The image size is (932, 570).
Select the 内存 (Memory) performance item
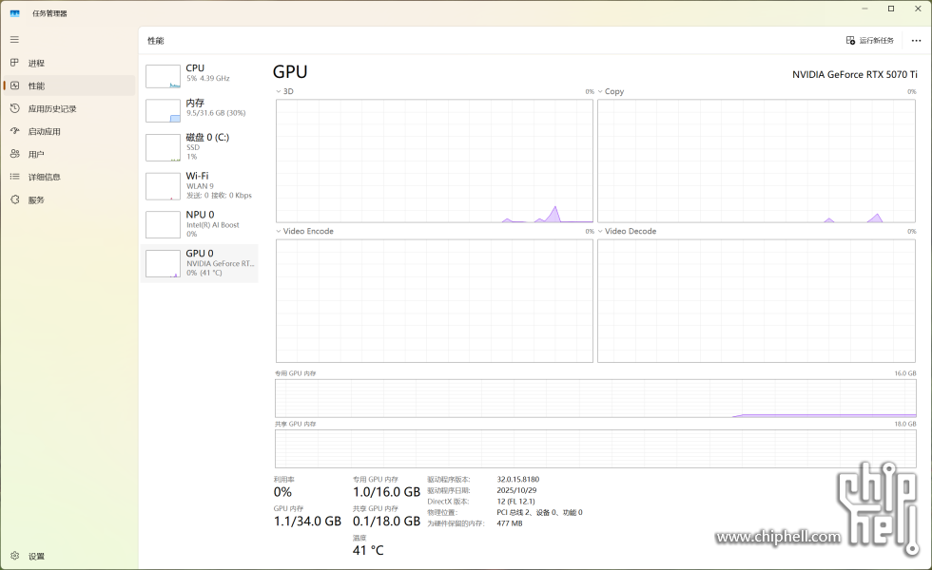tap(200, 108)
